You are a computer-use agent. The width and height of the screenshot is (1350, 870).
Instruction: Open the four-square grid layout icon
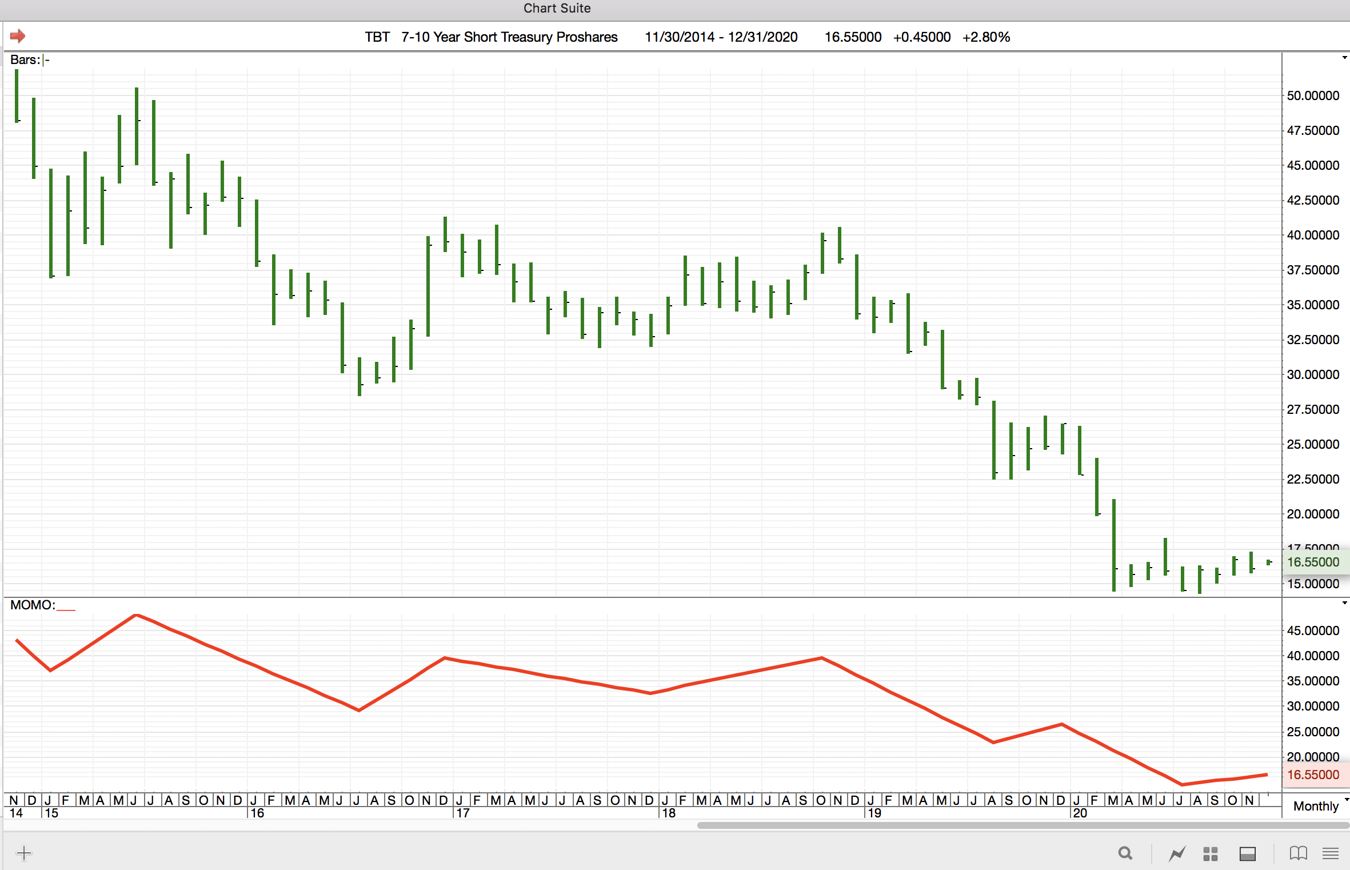pyautogui.click(x=1211, y=853)
